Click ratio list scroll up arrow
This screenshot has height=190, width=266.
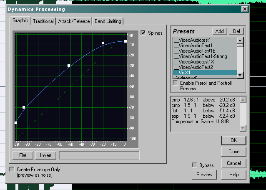(243, 100)
